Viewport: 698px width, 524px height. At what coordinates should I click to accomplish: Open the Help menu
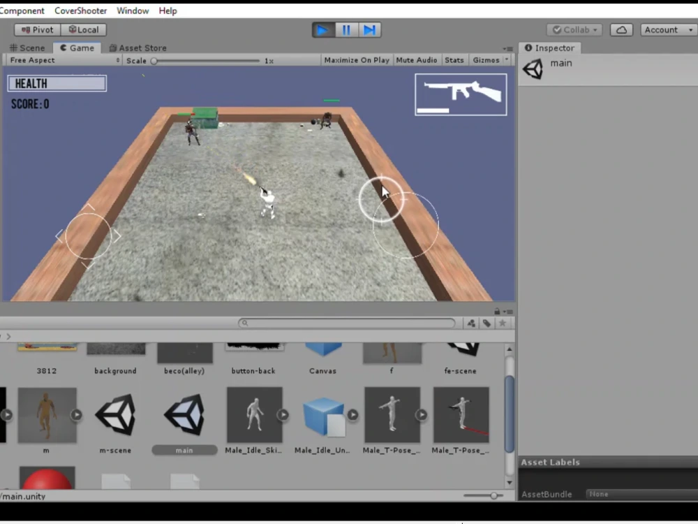click(168, 10)
